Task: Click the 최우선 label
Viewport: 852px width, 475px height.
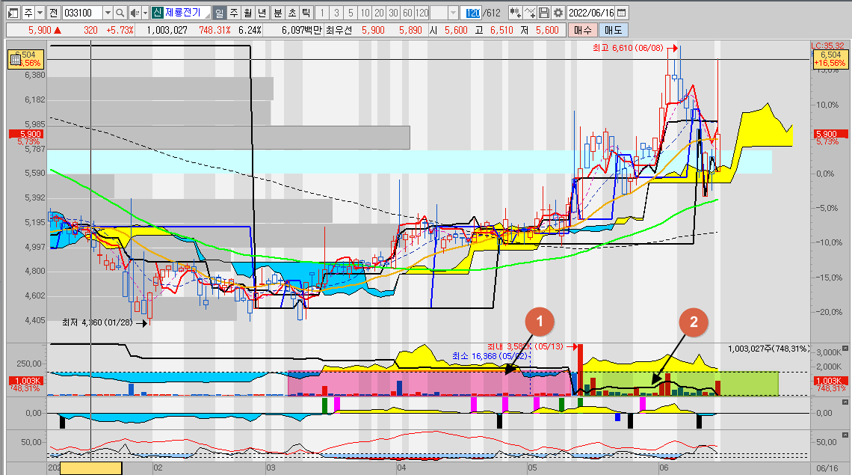Action: click(339, 30)
